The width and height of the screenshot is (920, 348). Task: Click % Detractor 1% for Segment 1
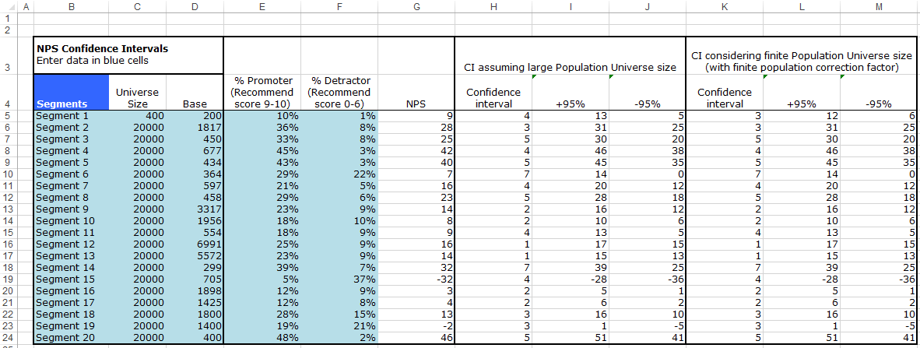[339, 116]
